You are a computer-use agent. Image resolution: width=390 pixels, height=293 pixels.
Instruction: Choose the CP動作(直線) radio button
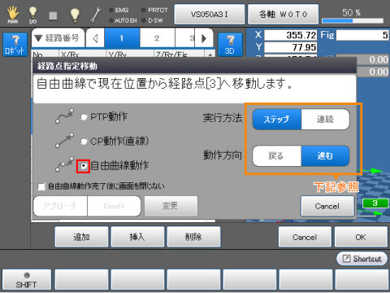(x=84, y=142)
